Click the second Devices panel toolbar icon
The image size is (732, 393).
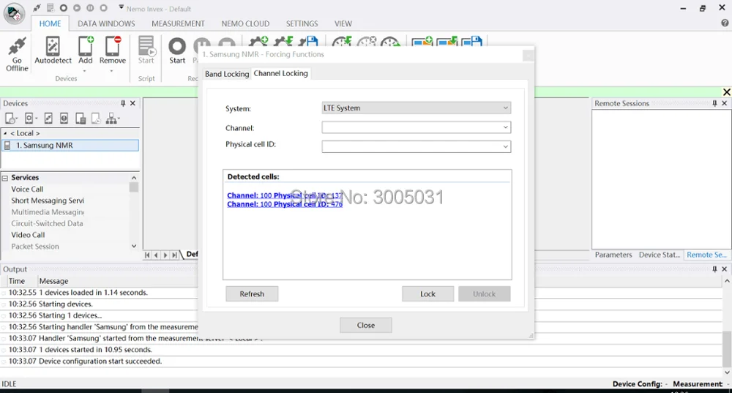click(x=31, y=119)
